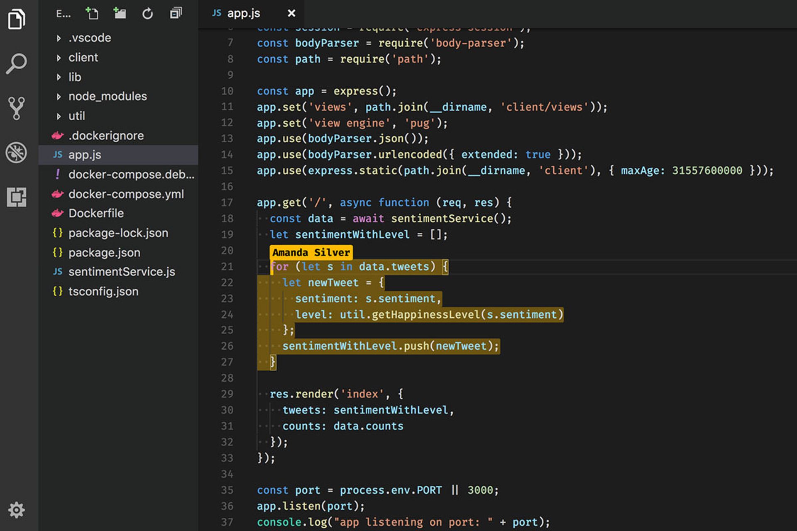Click the Manage gear icon

tap(17, 510)
